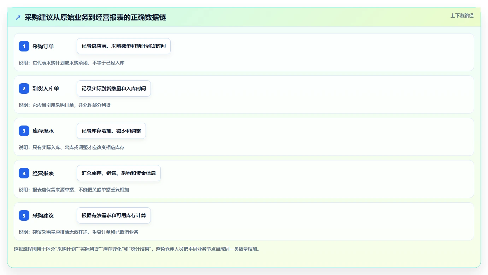Select the 库存流水 step label
488x275 pixels.
coord(43,131)
